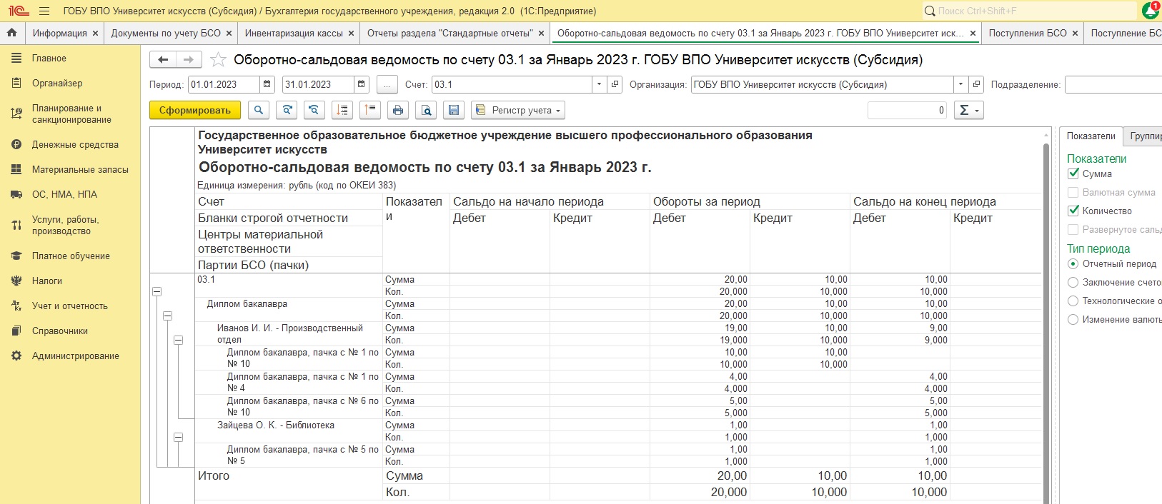The image size is (1162, 504).
Task: Open the Показатели settings tab
Action: click(1091, 136)
